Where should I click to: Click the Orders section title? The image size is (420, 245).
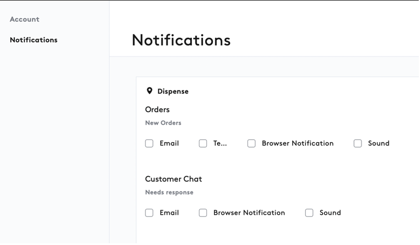pyautogui.click(x=157, y=110)
